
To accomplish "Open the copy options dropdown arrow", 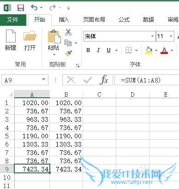I will (76, 43).
